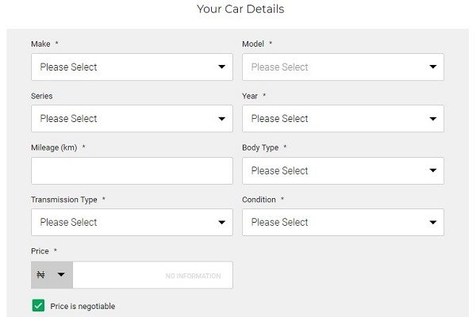Open the Make dropdown
Viewport: 476px width, 317px height.
pos(132,67)
